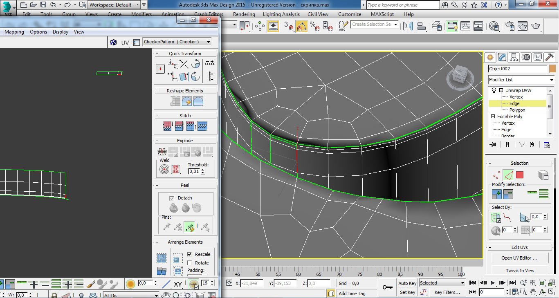Click the Weld target icon in Explode
The height and width of the screenshot is (298, 559).
coord(164,169)
